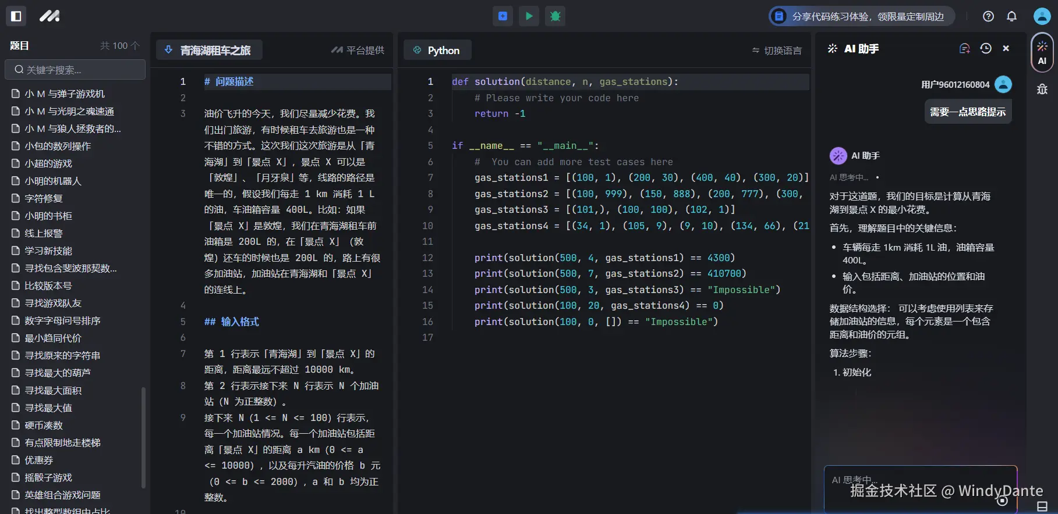Click the file icon beside 硬币凑数
Viewport: 1058px width, 514px height.
[16, 425]
